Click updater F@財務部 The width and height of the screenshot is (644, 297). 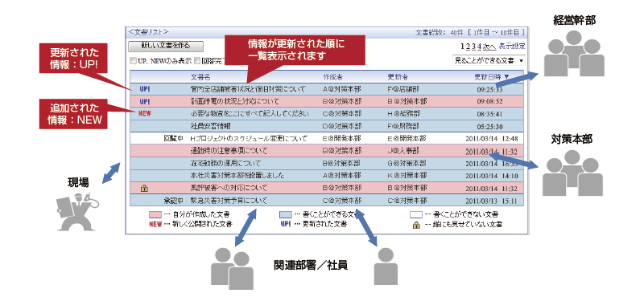point(404,126)
